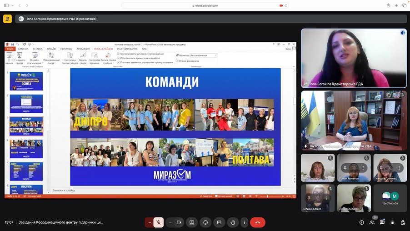
Task: Leave the call with red button
Action: 258,222
